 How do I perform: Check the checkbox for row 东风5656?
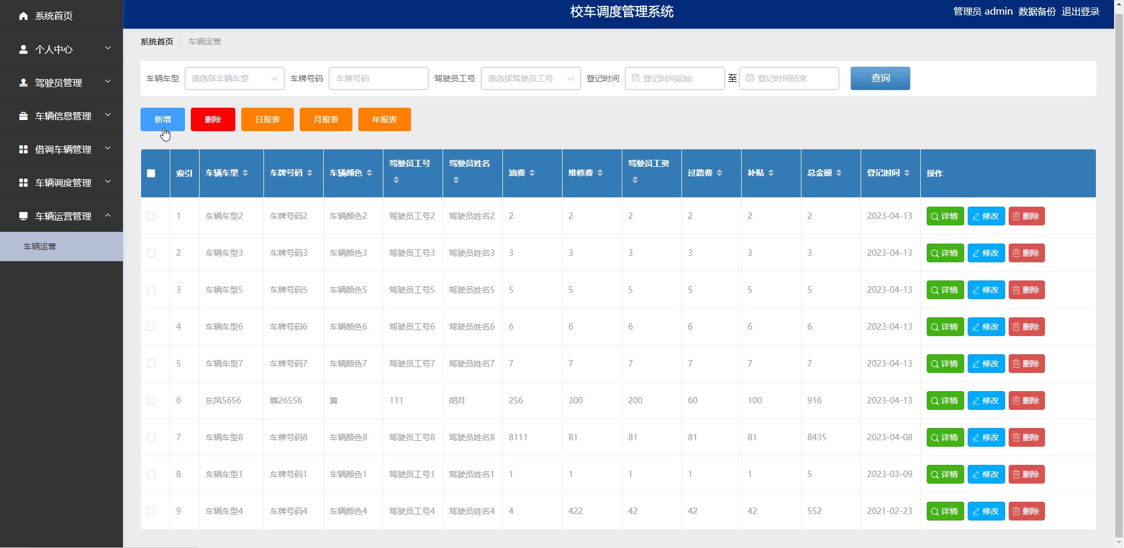[151, 400]
